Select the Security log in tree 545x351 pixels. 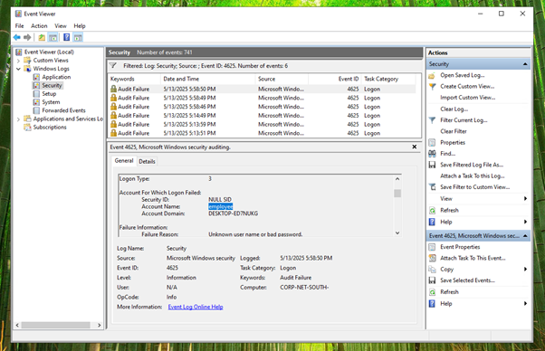coord(52,85)
